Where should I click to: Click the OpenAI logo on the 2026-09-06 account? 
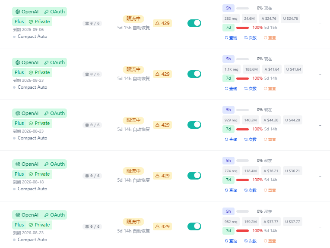tap(18, 12)
